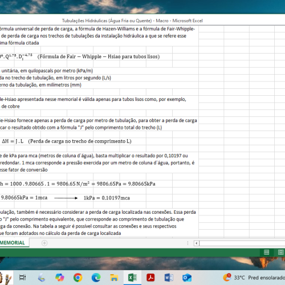Select the ΔH = J.L equation object

click(x=67, y=141)
